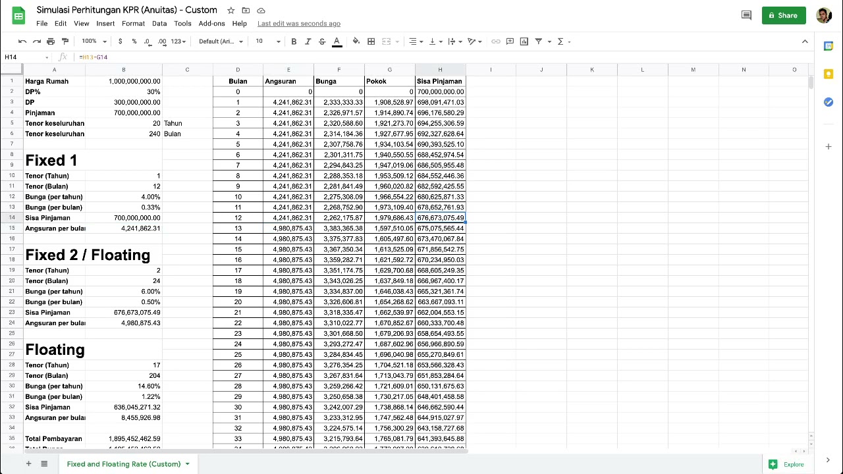The width and height of the screenshot is (843, 474).
Task: Click the redo arrow in toolbar
Action: coord(36,41)
